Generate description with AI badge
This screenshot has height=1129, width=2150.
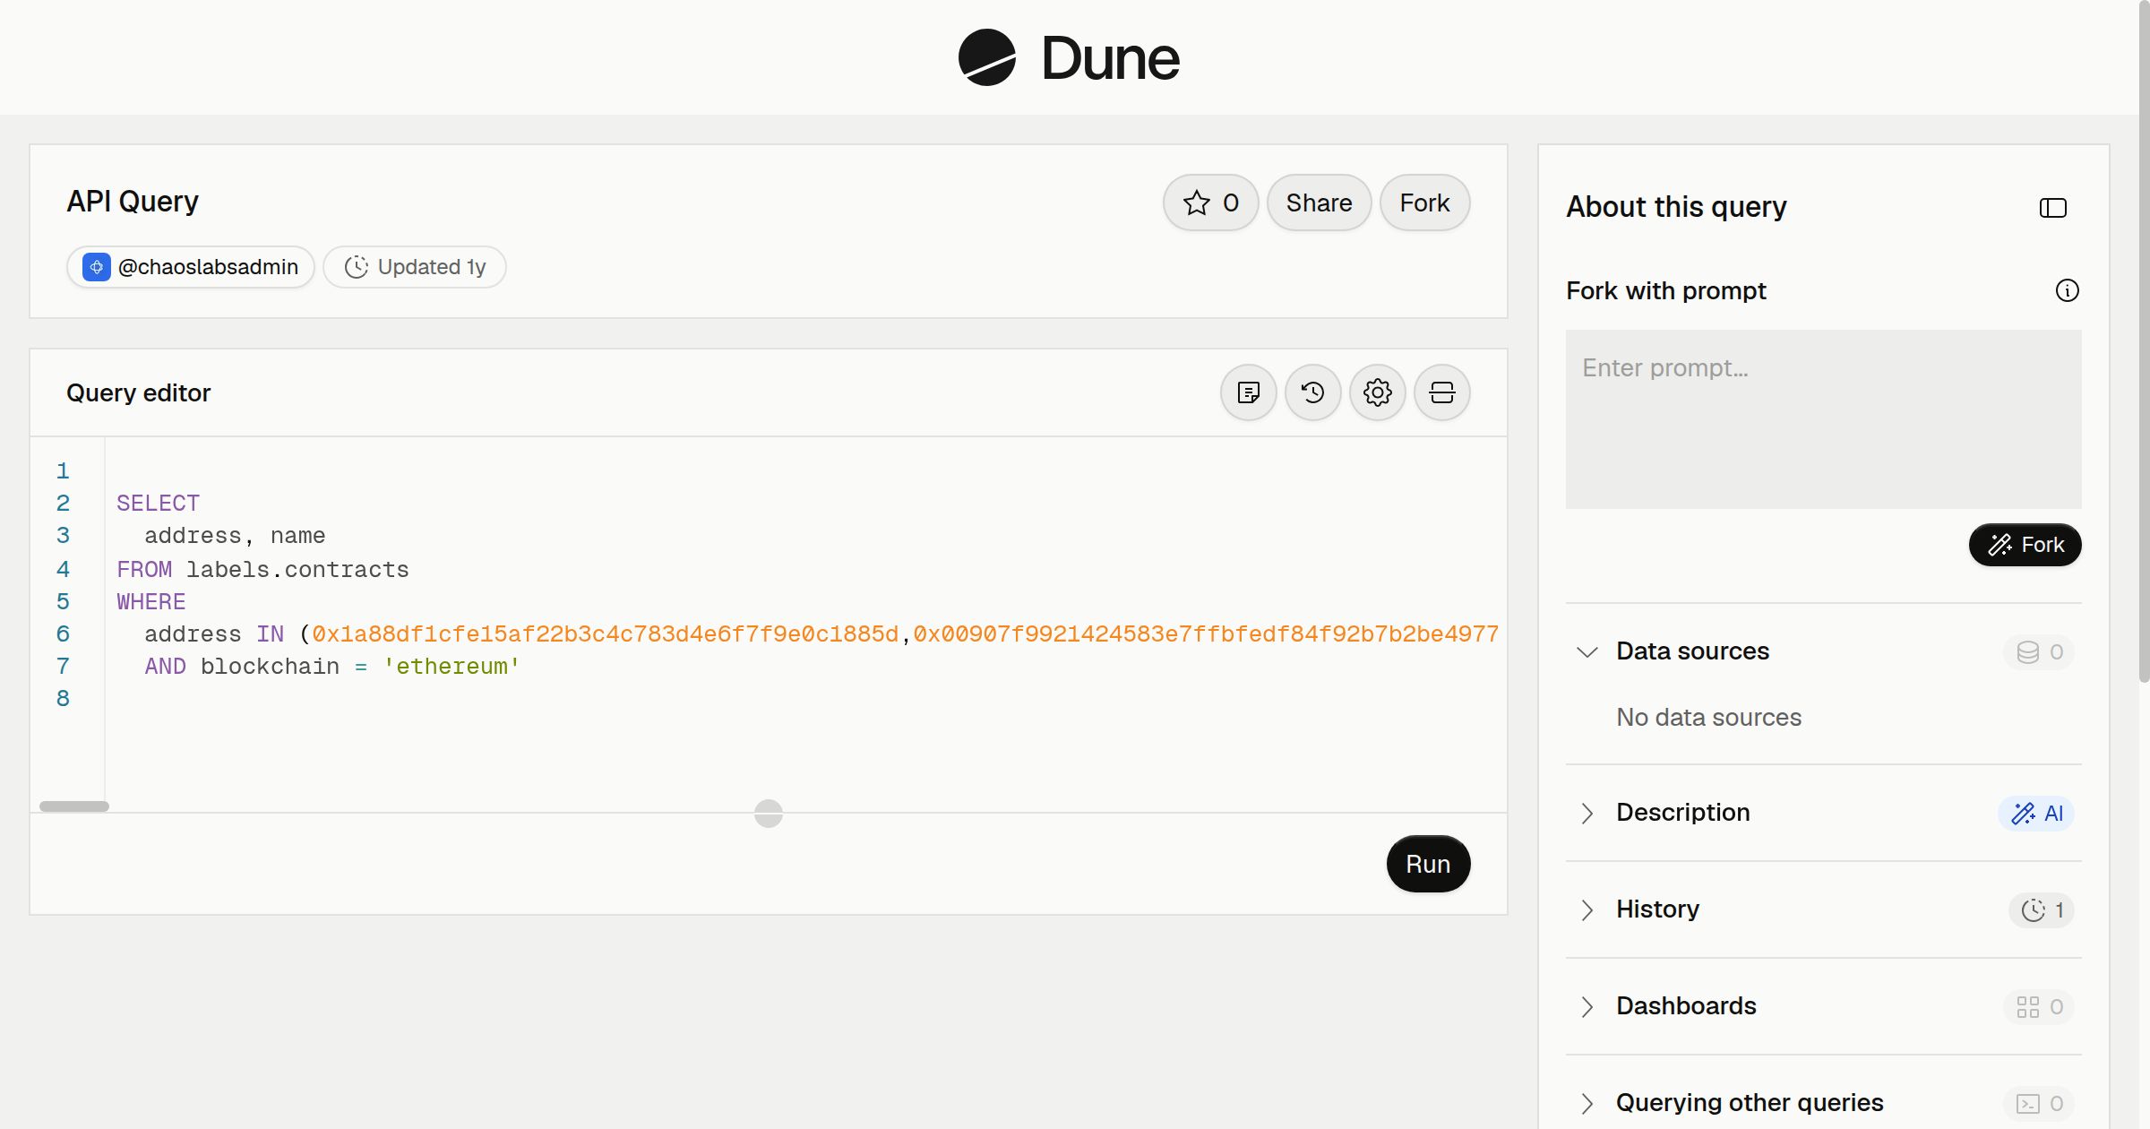click(2037, 814)
